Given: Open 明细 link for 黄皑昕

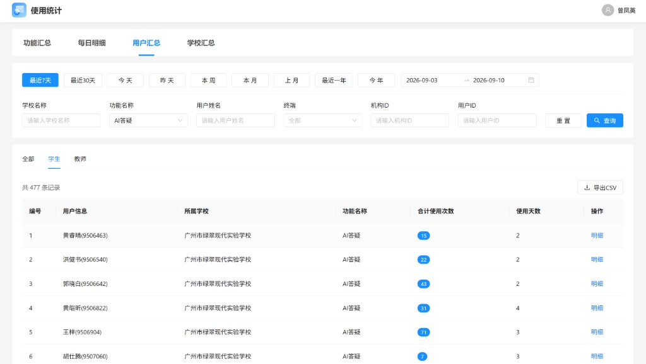Looking at the screenshot, I should pos(597,308).
